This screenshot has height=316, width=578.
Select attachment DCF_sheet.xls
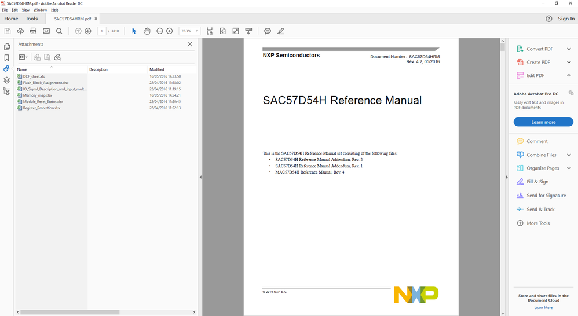point(34,76)
